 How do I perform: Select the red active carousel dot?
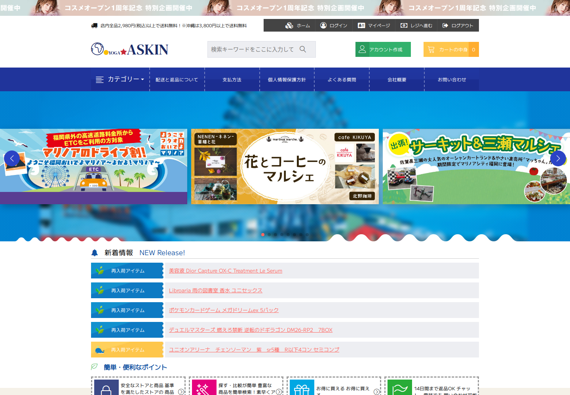[x=263, y=235]
